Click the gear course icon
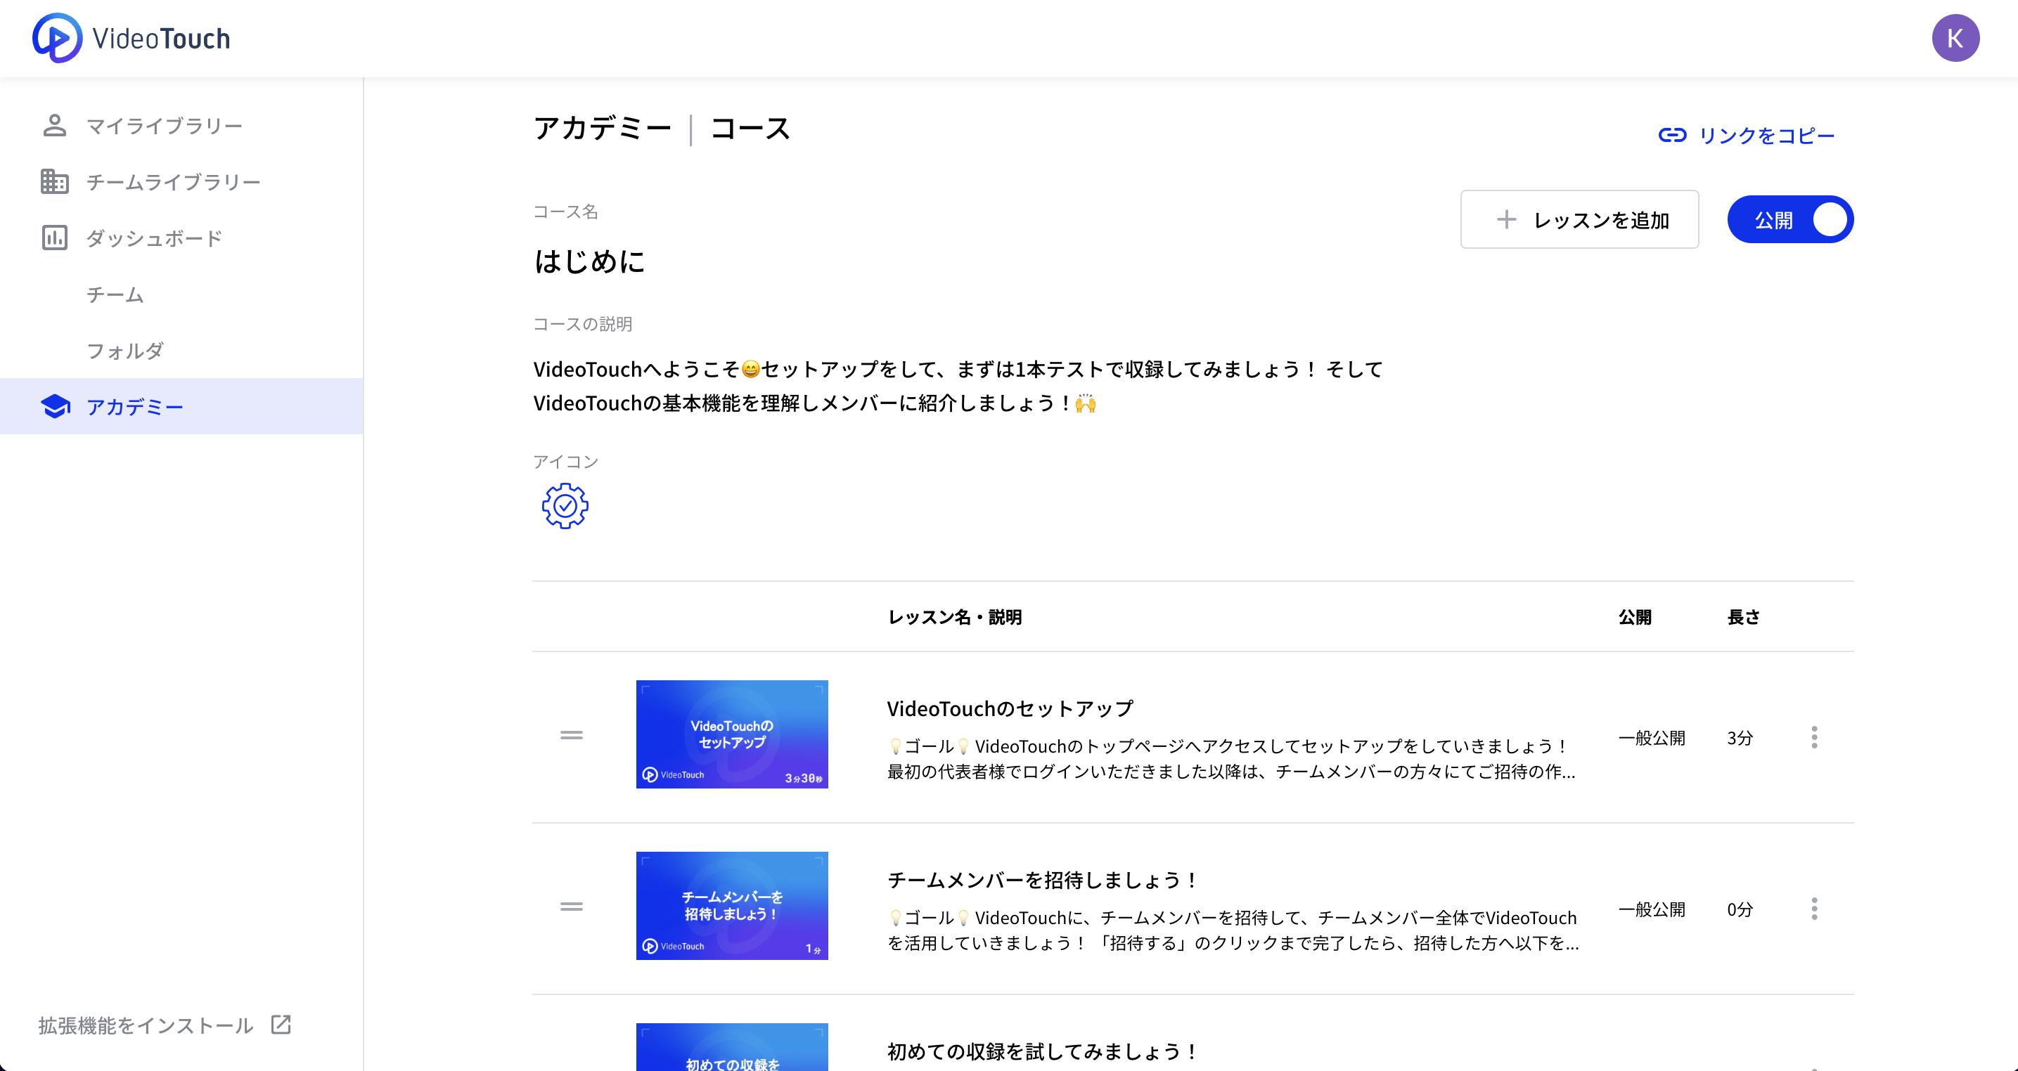The width and height of the screenshot is (2018, 1071). click(x=565, y=506)
